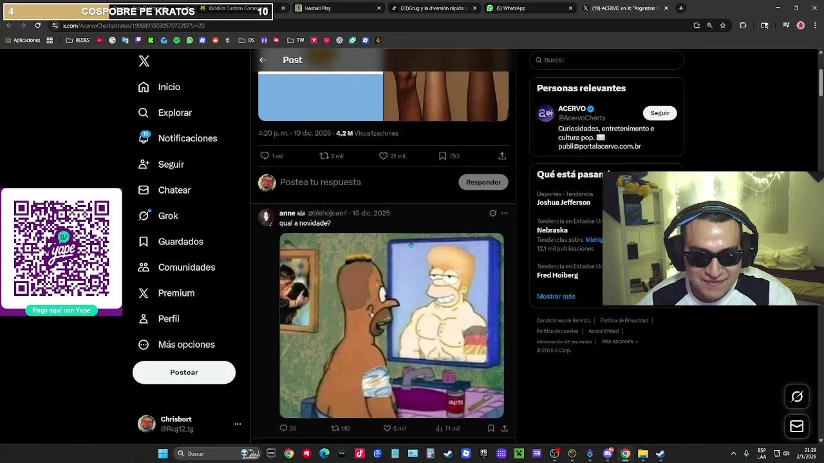The width and height of the screenshot is (824, 463).
Task: Go to Inicio home page
Action: coord(160,87)
